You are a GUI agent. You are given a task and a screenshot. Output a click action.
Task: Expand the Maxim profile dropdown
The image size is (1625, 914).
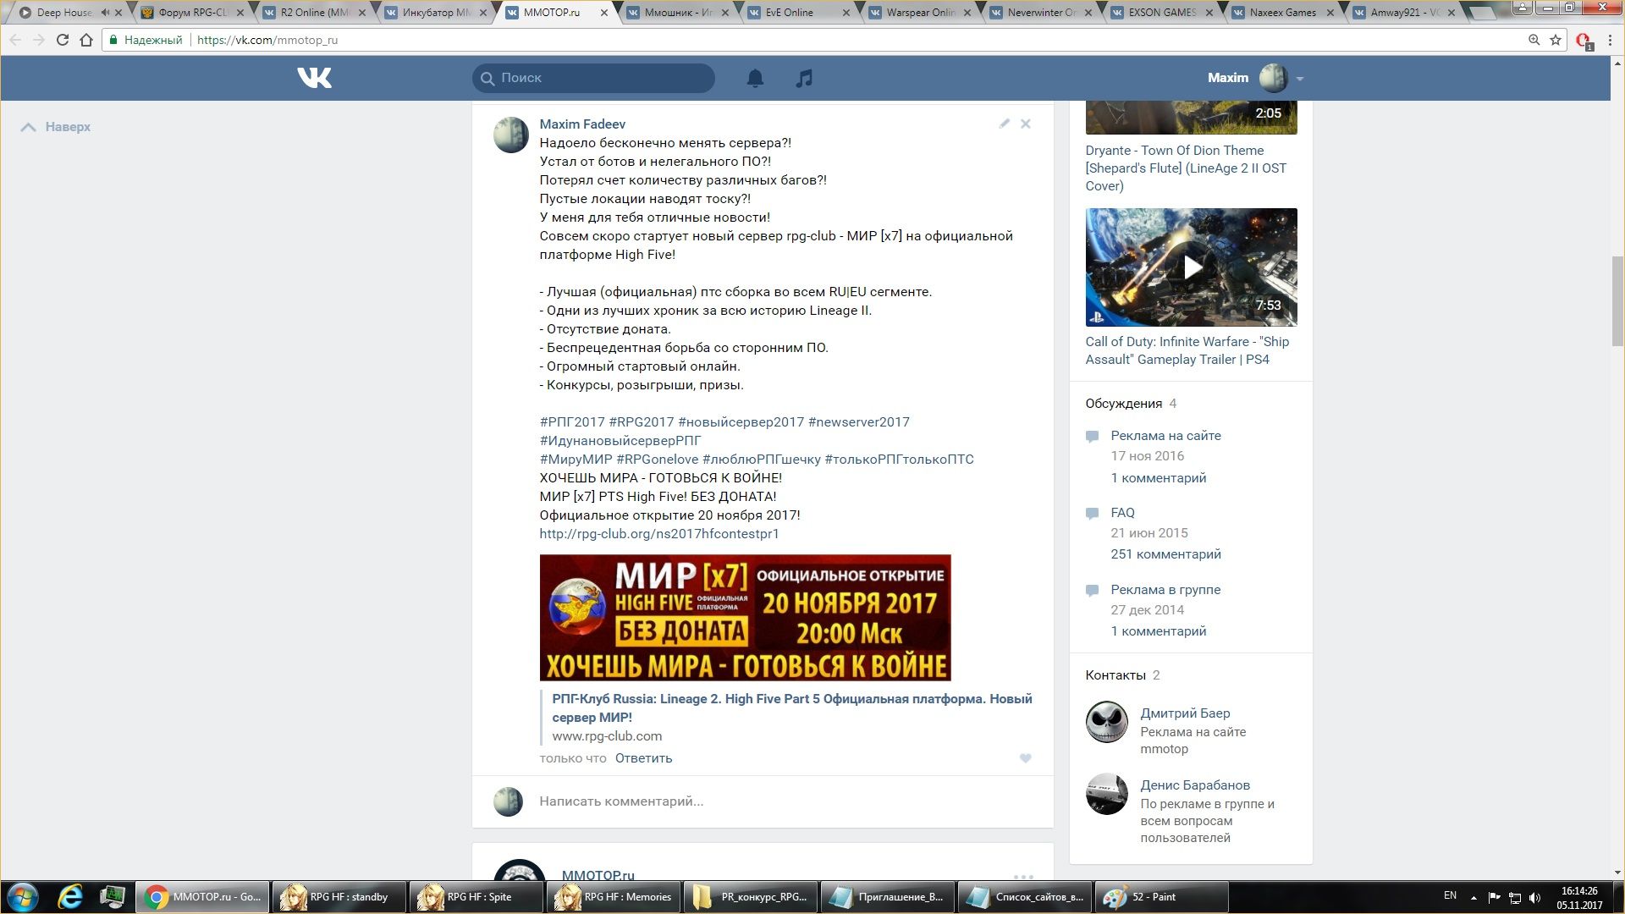pyautogui.click(x=1299, y=79)
